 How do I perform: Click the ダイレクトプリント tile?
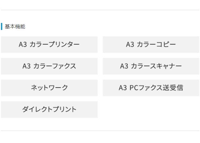point(49,110)
